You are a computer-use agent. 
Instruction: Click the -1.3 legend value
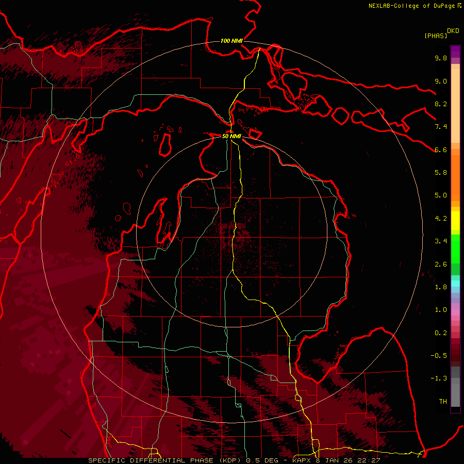[x=439, y=378]
